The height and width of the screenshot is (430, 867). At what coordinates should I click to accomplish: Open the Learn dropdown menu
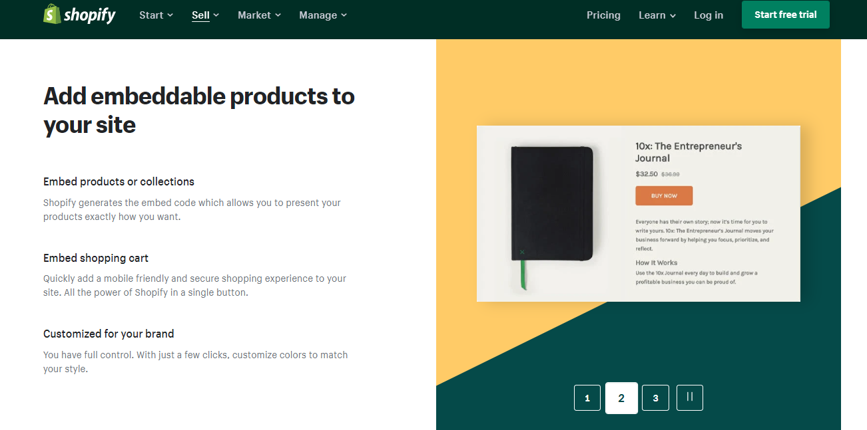[657, 15]
